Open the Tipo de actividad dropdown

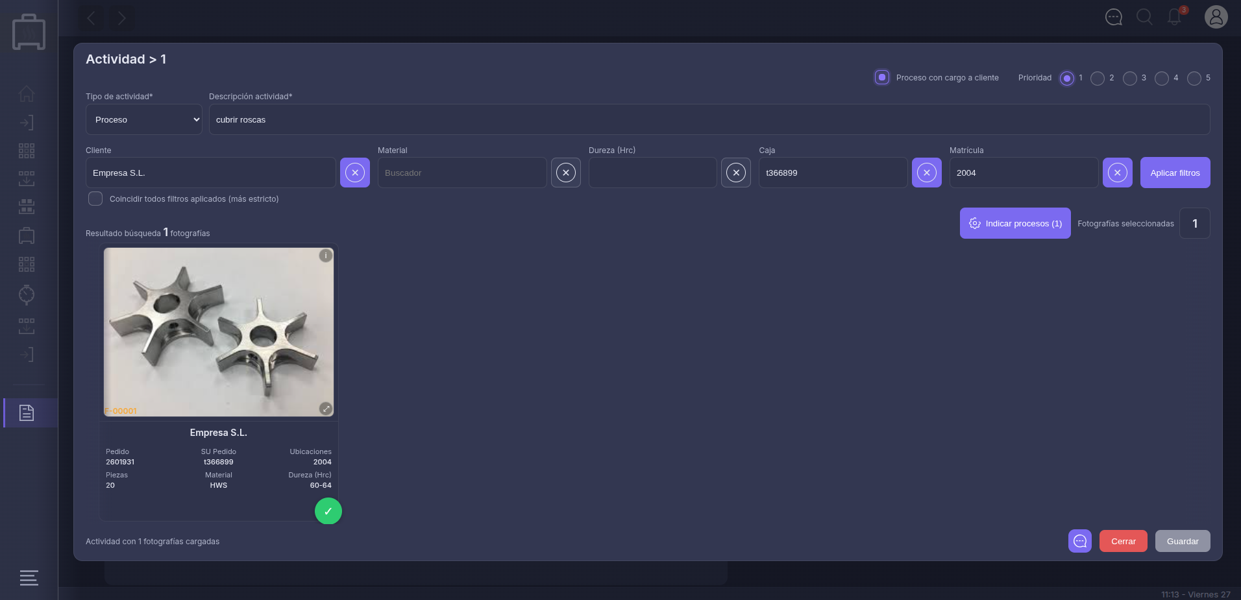coord(144,119)
